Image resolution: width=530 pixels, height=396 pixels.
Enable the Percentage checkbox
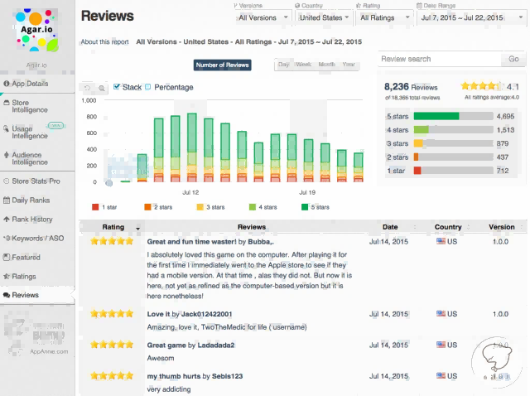click(x=147, y=87)
